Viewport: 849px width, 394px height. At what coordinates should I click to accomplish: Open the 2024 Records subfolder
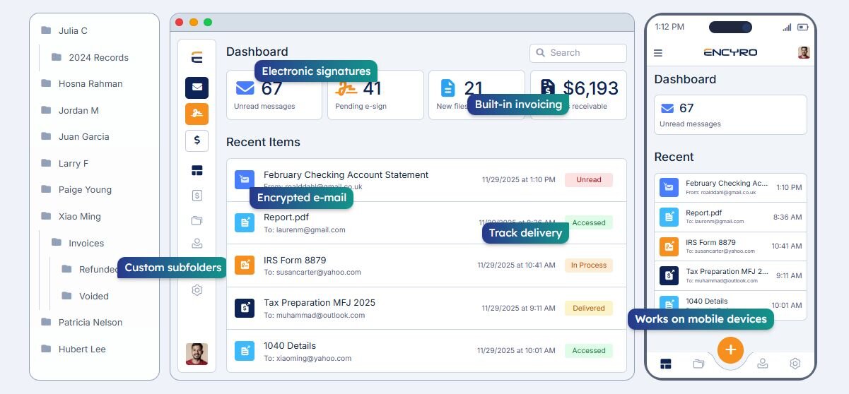[x=98, y=58]
